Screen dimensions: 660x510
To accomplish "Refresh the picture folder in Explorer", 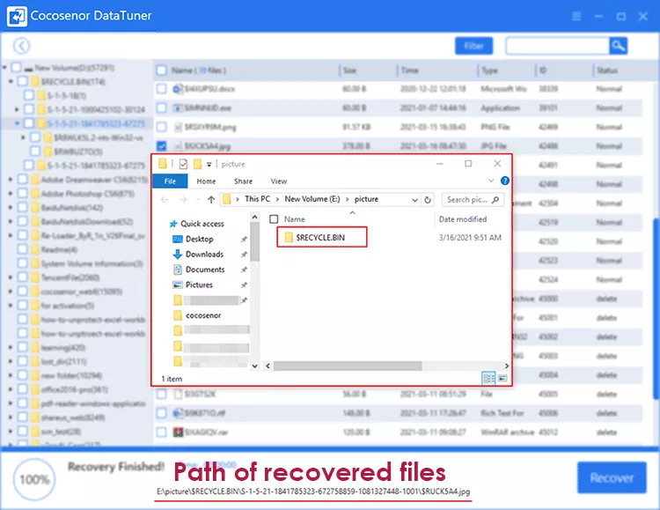I will pyautogui.click(x=428, y=200).
